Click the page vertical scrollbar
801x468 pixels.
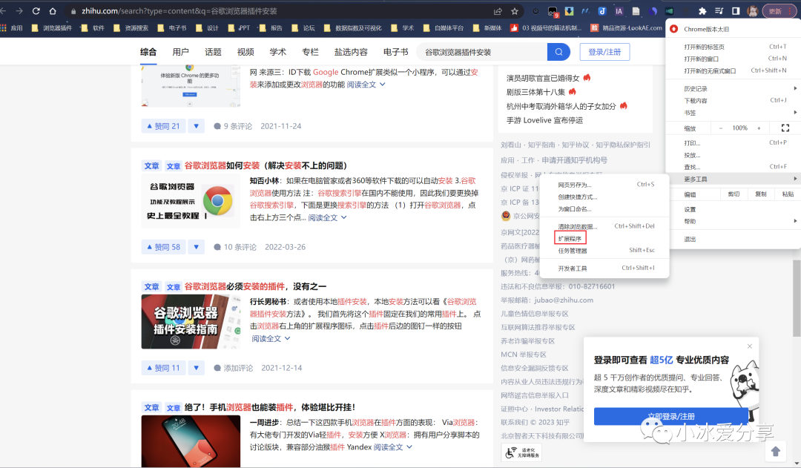(x=797, y=298)
